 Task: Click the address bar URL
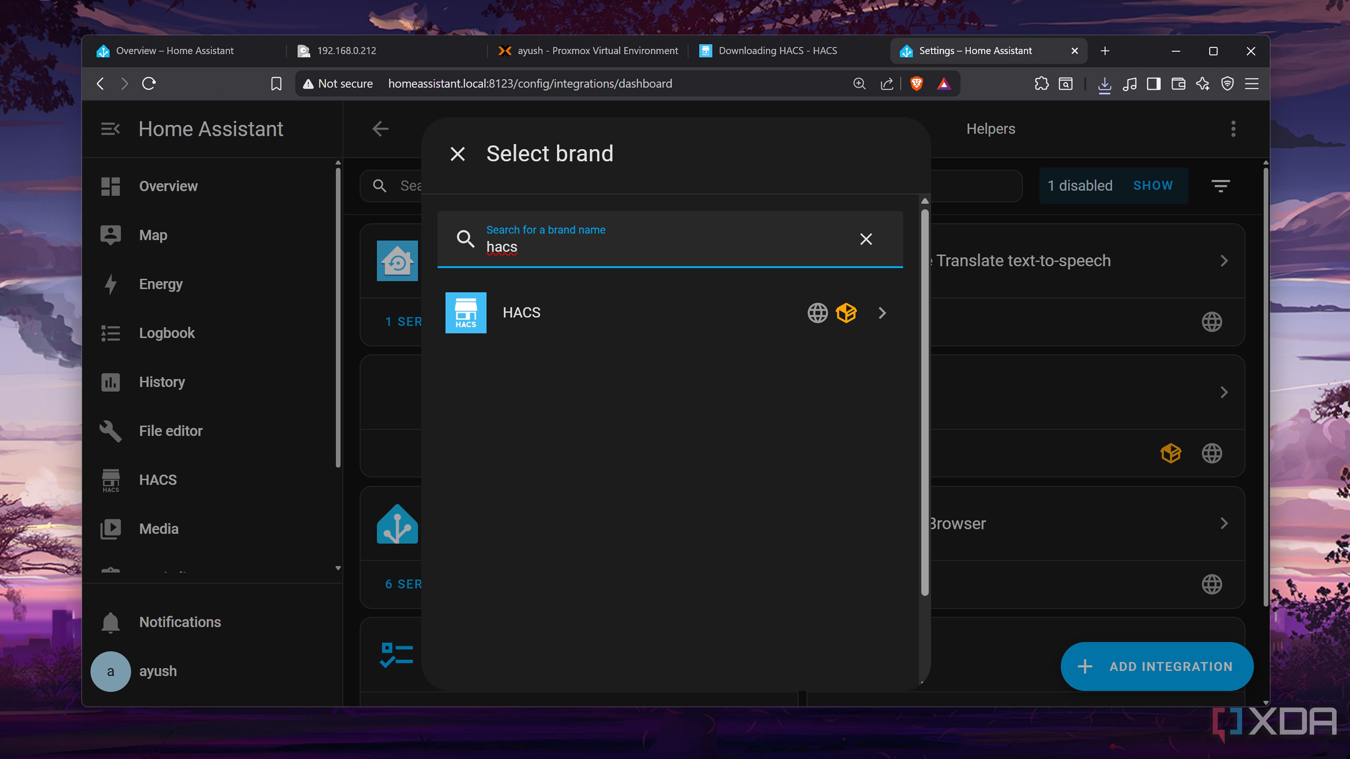530,84
